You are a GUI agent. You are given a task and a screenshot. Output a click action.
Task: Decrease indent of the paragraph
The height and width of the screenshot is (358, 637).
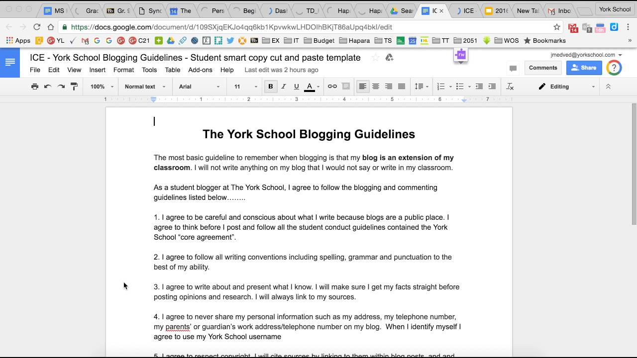pyautogui.click(x=479, y=87)
